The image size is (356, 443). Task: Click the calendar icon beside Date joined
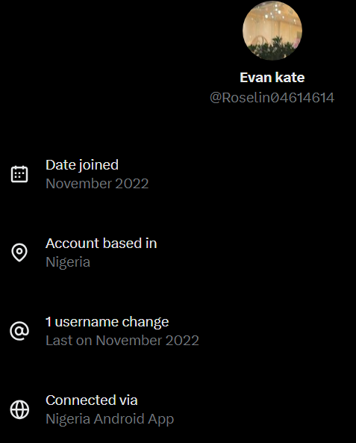click(x=19, y=174)
